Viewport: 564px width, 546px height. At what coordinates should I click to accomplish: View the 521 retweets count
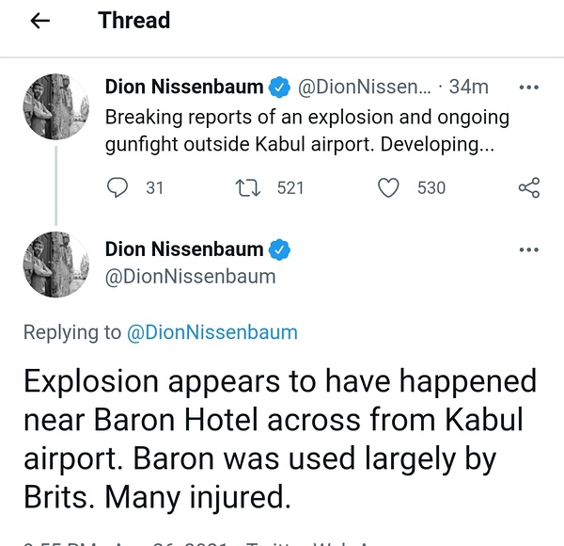(x=290, y=187)
